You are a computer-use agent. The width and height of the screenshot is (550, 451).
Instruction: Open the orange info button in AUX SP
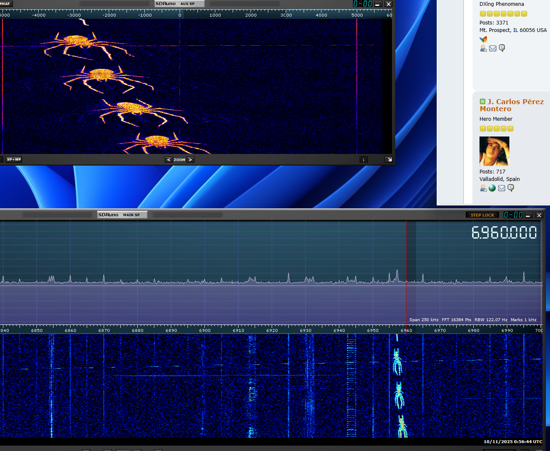363,160
